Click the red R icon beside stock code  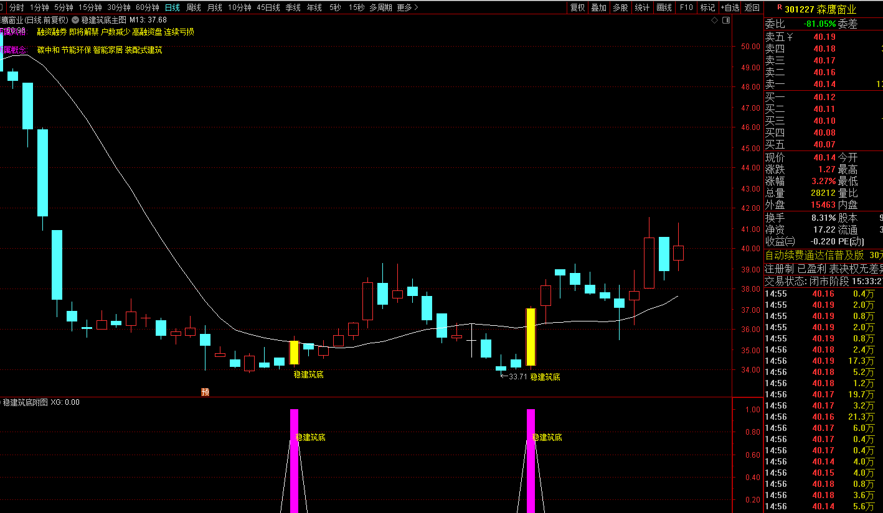tap(779, 8)
